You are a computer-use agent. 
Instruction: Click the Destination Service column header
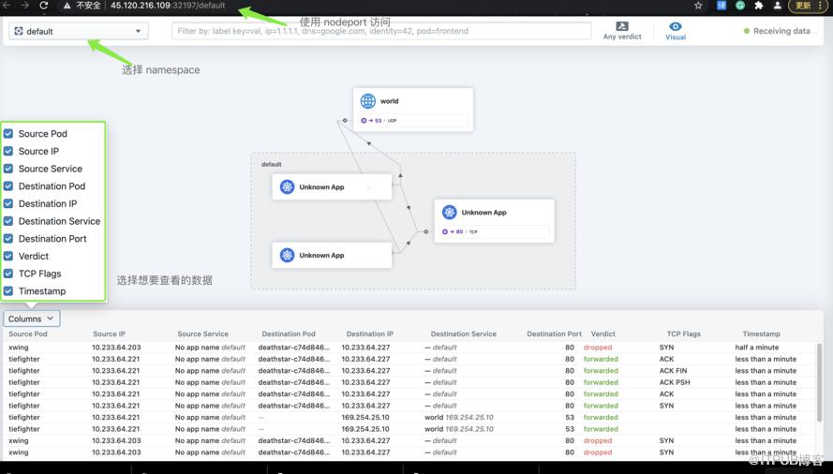click(463, 333)
